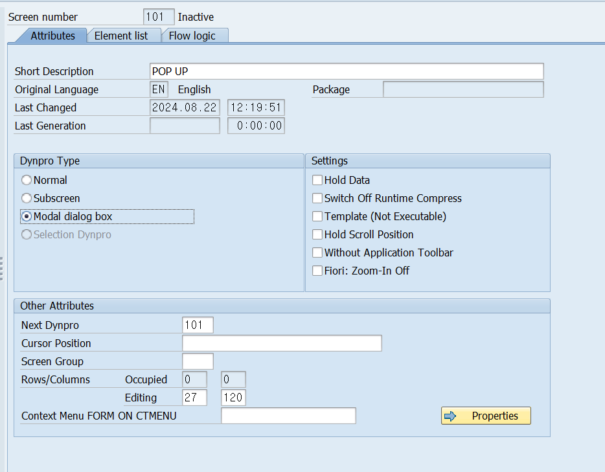Click the arrow icon on Properties button
The image size is (605, 472).
pyautogui.click(x=450, y=416)
